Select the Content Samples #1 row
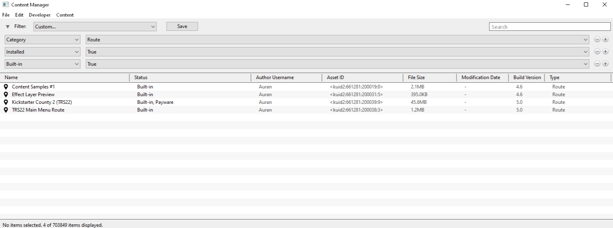This screenshot has height=228, width=613. (306, 87)
